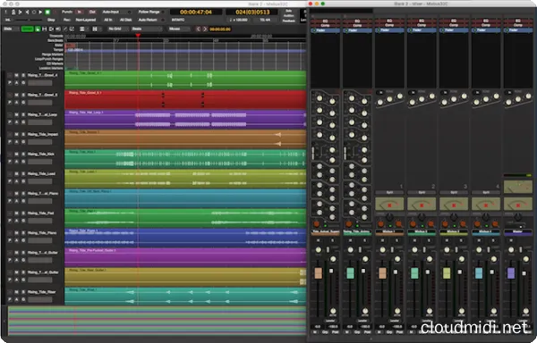Click the Master strip compressor meter display

518,204
